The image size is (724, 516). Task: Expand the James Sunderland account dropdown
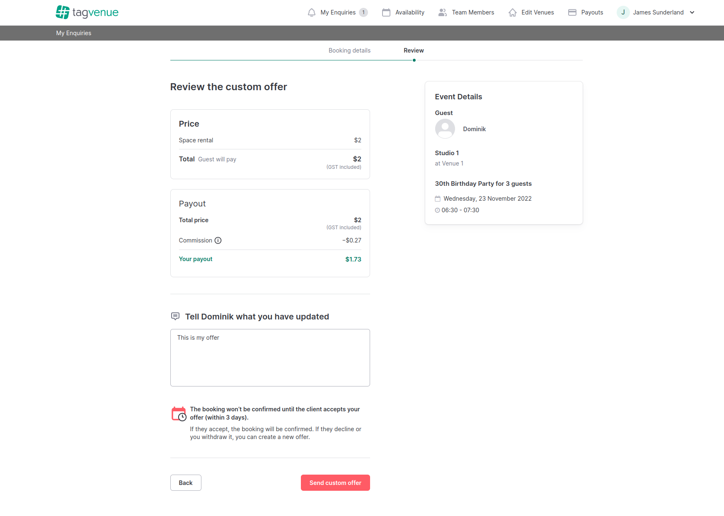click(x=692, y=12)
